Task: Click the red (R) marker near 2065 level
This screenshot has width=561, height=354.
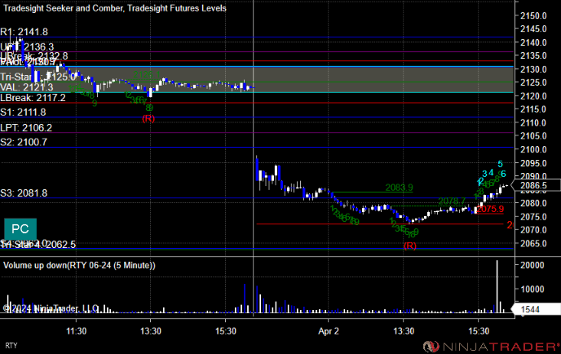Action: [x=409, y=246]
